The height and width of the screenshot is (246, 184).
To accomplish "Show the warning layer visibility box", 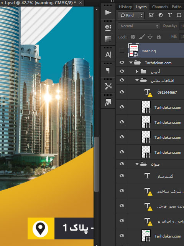I will point(122,50).
